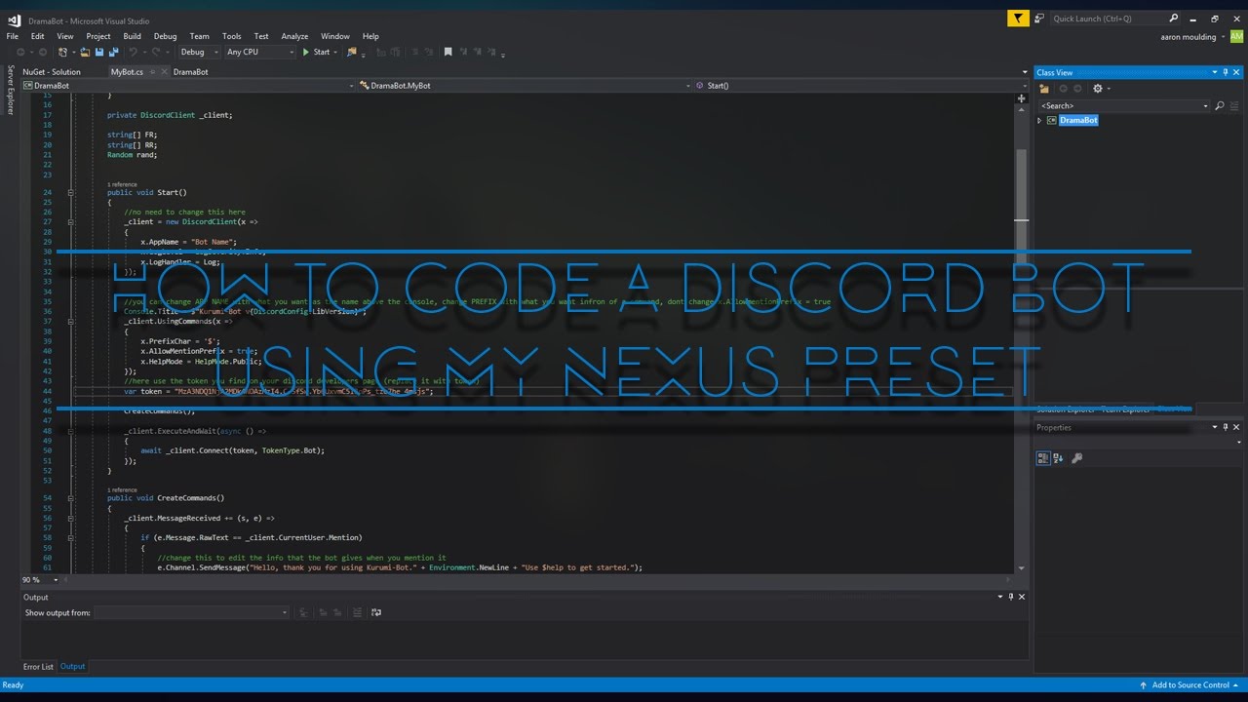Image resolution: width=1248 pixels, height=702 pixels.
Task: Expand the DramaBot node in Class View
Action: click(x=1039, y=120)
